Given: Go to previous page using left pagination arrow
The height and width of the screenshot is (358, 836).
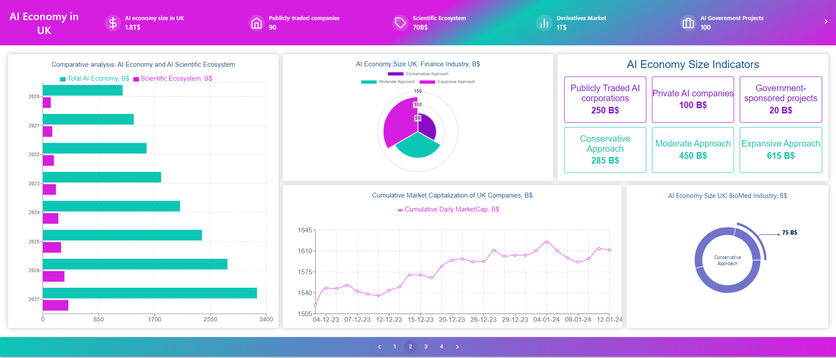Looking at the screenshot, I should (379, 347).
